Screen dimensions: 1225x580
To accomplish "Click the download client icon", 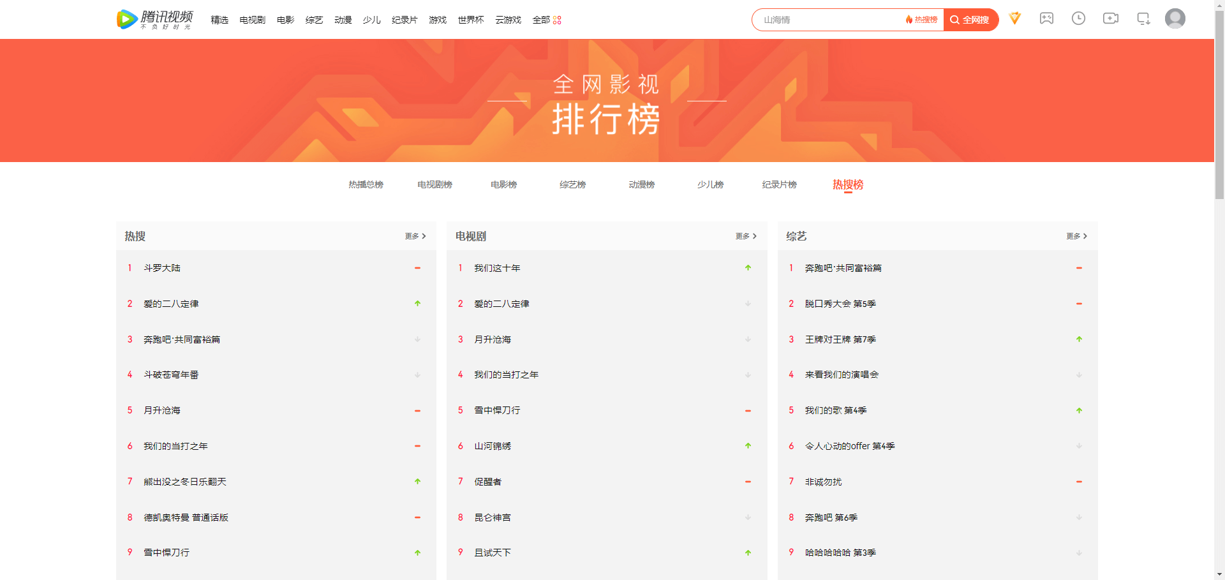I will [1143, 19].
